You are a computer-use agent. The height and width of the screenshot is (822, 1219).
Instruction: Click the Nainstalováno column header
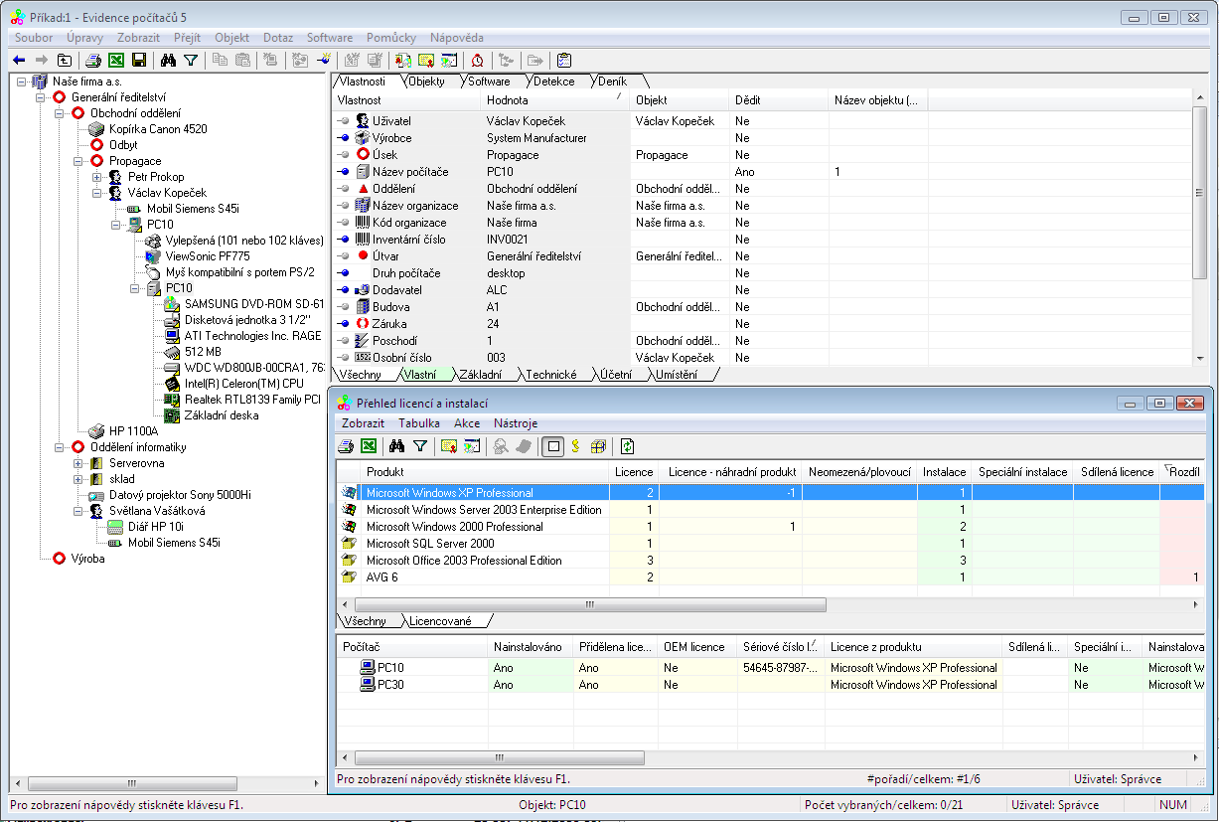click(531, 647)
